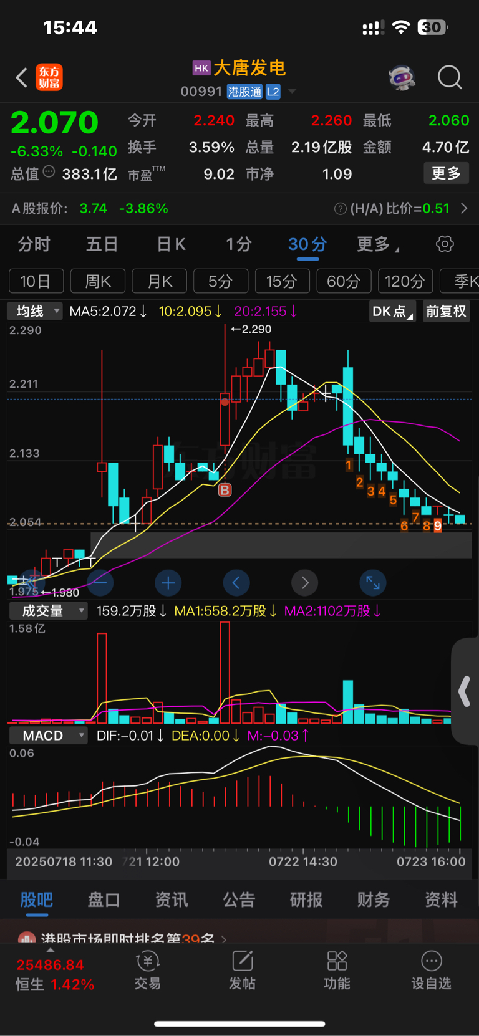Switch to 分时 chart tab
The height and width of the screenshot is (1036, 479).
click(x=34, y=244)
